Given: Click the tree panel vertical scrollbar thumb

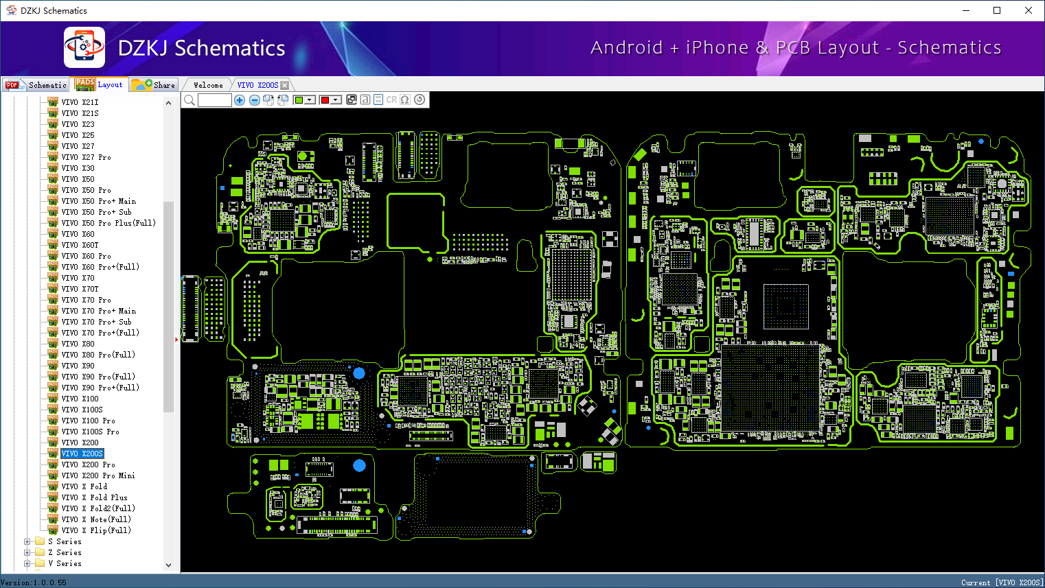Looking at the screenshot, I should coord(169,307).
